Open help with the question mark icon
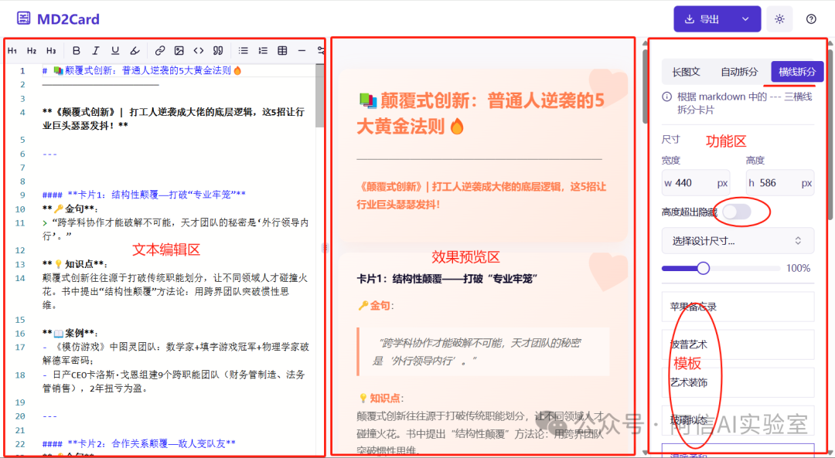835x458 pixels. pyautogui.click(x=811, y=19)
